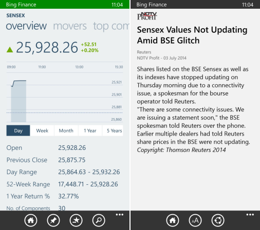Open search with magnifier icon
260x230 pixels.
(x=99, y=220)
